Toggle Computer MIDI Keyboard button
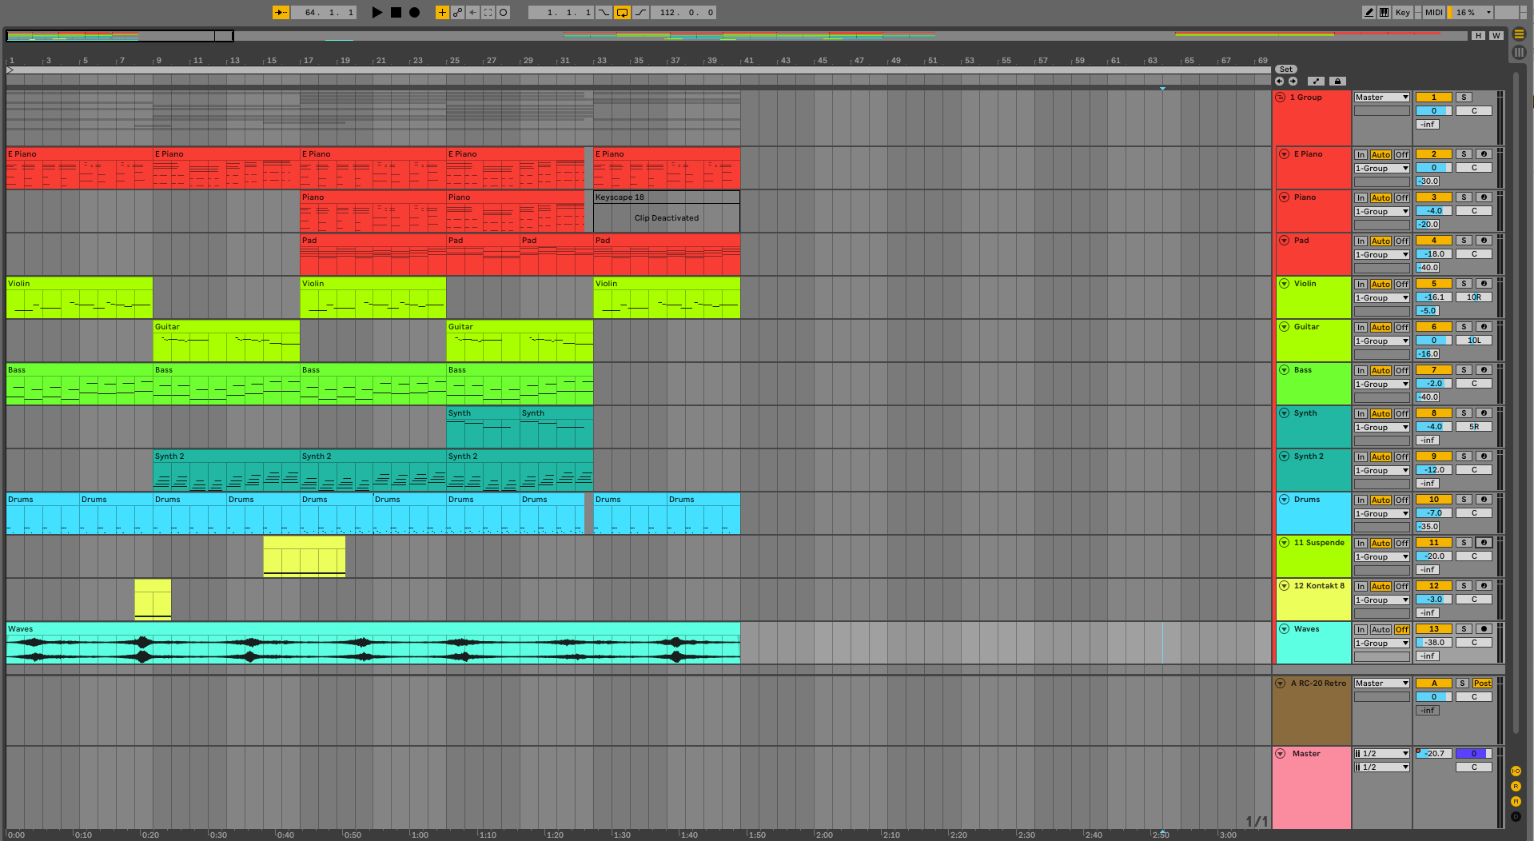Viewport: 1534px width, 841px height. click(x=1384, y=13)
